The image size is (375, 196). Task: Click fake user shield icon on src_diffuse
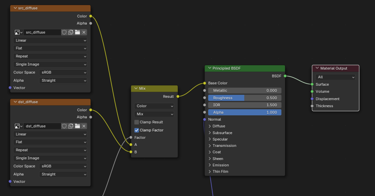point(64,32)
